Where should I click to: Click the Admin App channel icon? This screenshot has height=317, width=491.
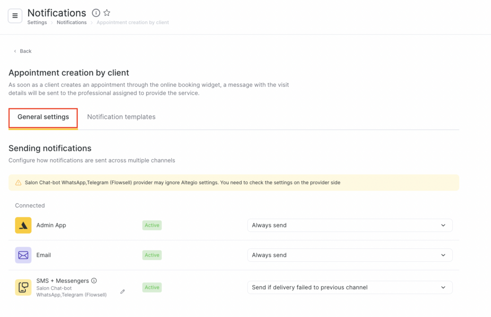click(23, 225)
